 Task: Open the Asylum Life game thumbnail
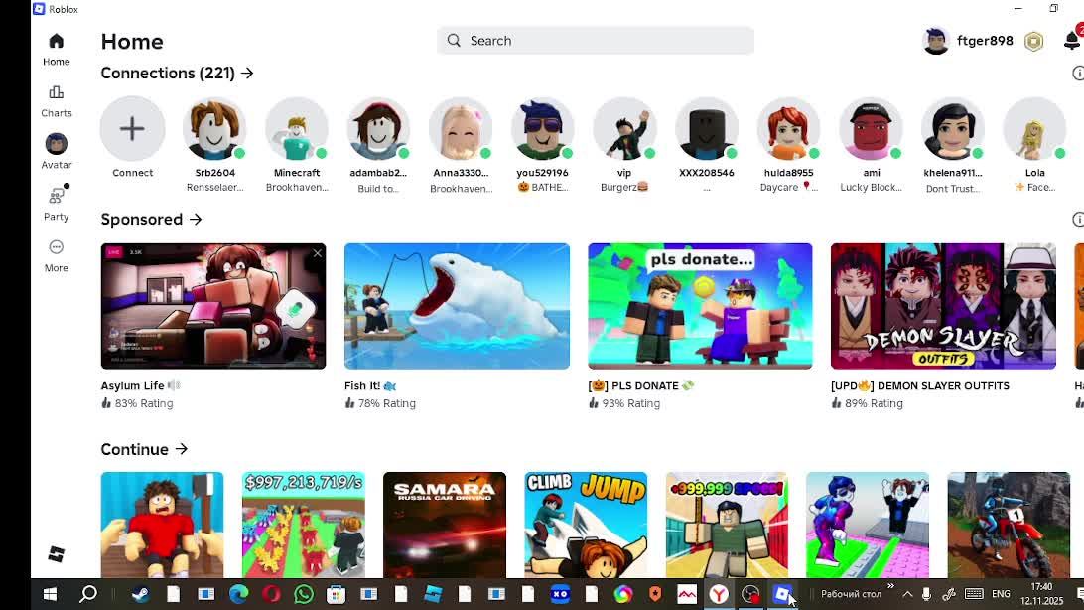(x=212, y=306)
